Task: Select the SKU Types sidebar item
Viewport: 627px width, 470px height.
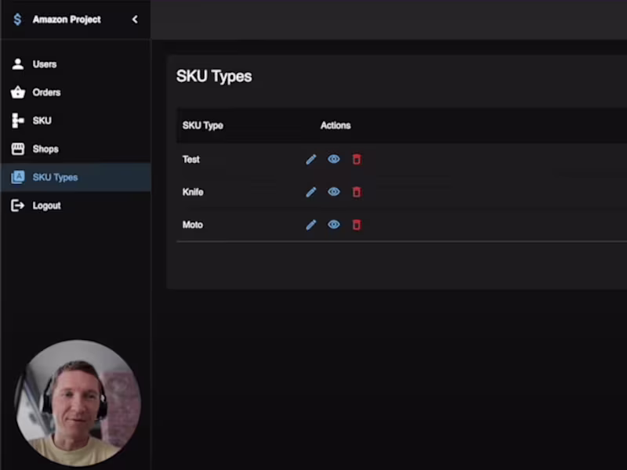Action: (75, 177)
